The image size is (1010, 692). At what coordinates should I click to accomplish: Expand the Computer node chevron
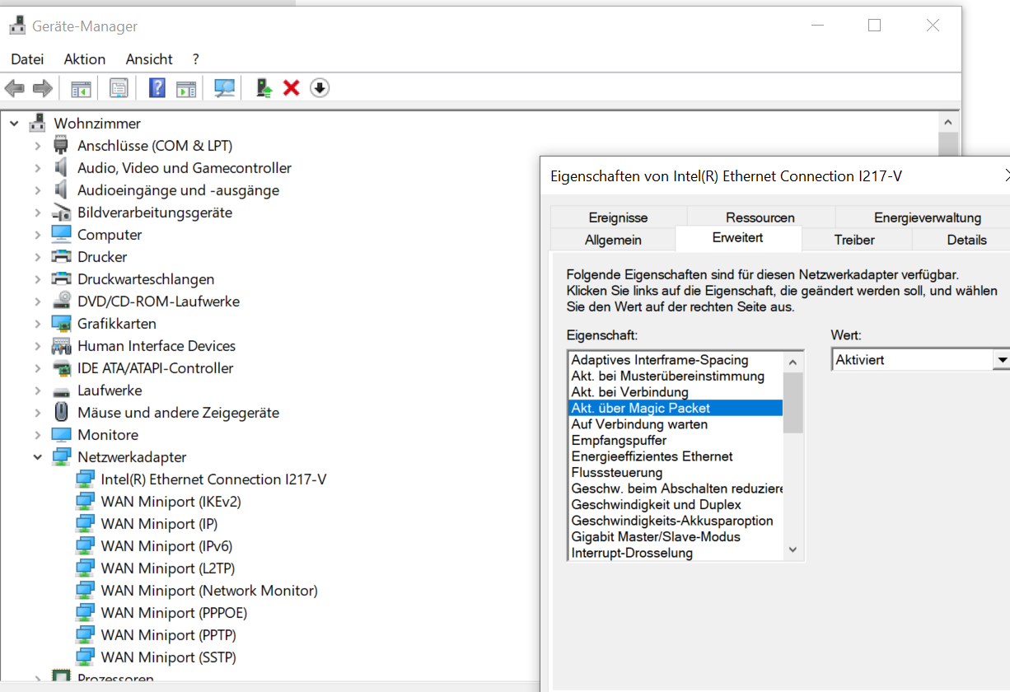click(37, 234)
